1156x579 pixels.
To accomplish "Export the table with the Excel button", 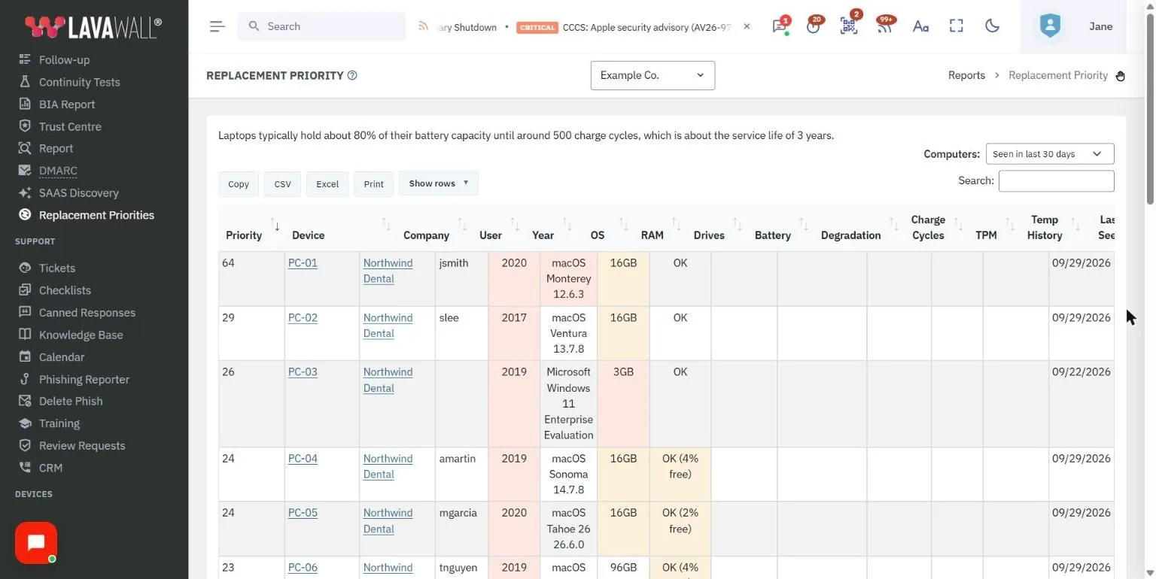I will [327, 183].
